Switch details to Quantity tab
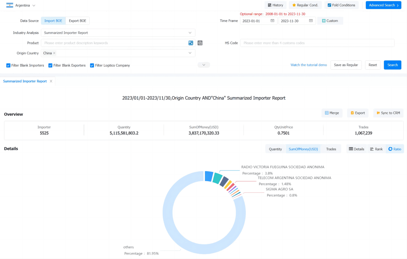The image size is (407, 259). pos(275,149)
